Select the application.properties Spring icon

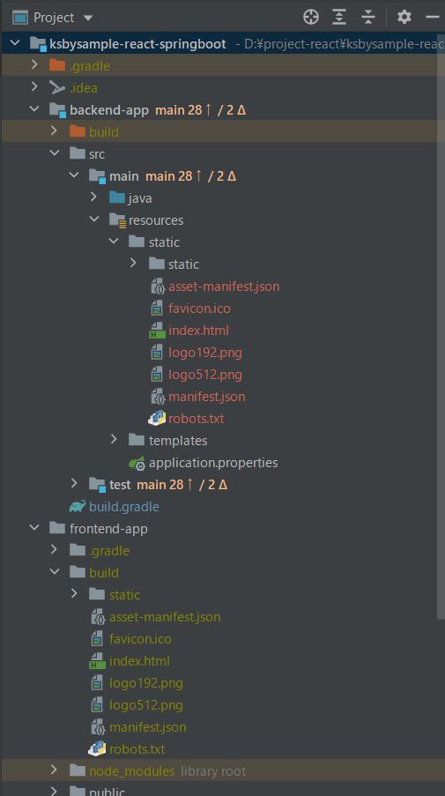pos(137,463)
